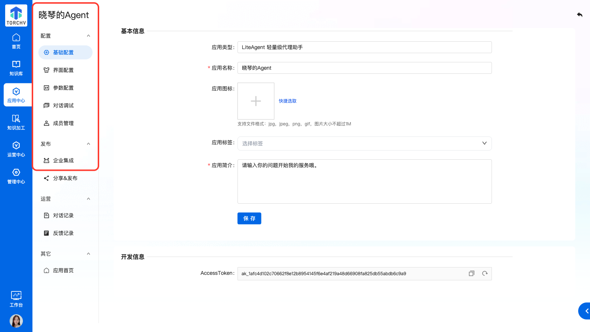Regenerate the AccessToken with the refresh icon
Viewport: 590px width, 332px height.
coord(485,273)
